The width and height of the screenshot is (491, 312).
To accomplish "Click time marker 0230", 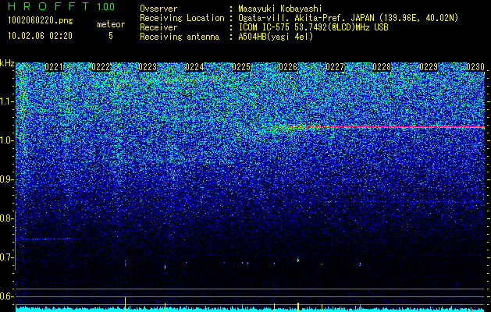I will click(475, 67).
